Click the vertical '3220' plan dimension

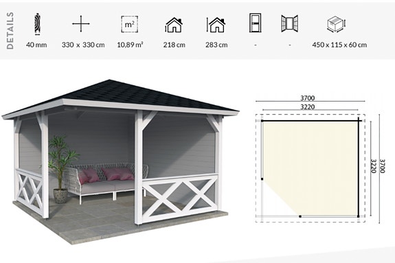pyautogui.click(x=373, y=165)
